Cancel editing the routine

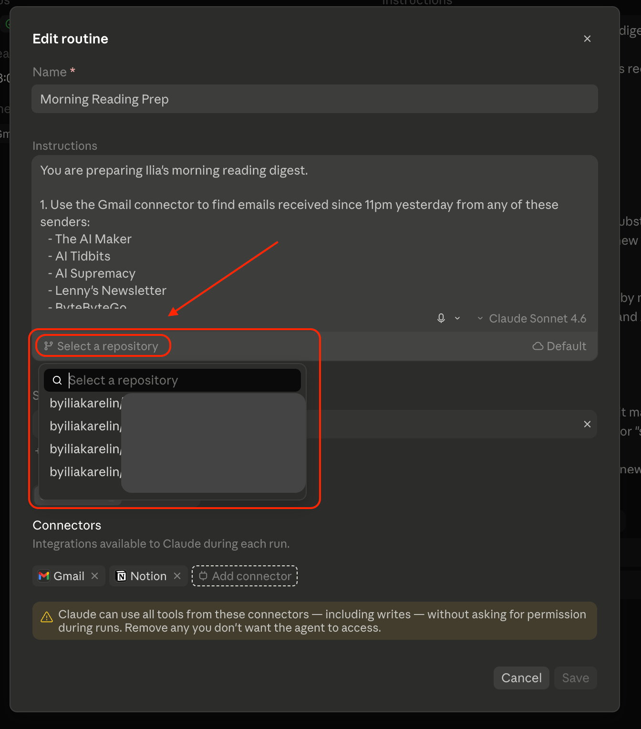point(521,678)
